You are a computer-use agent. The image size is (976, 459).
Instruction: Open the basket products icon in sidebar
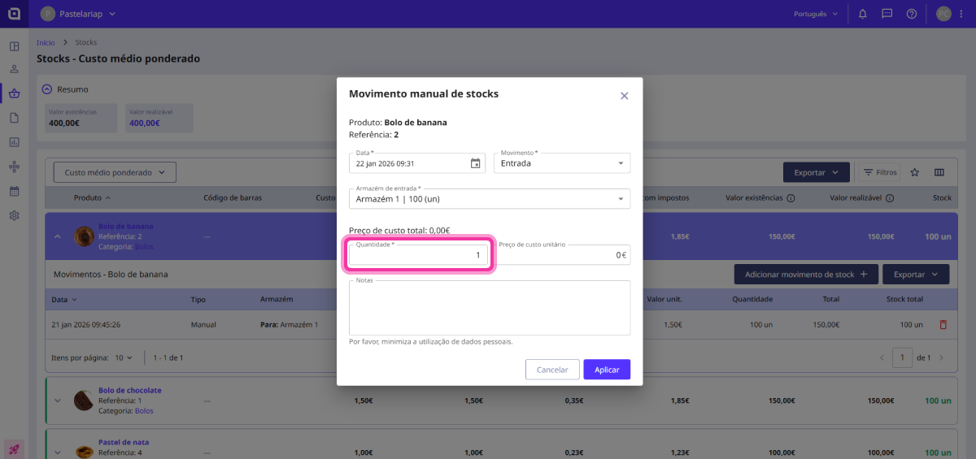tap(14, 93)
